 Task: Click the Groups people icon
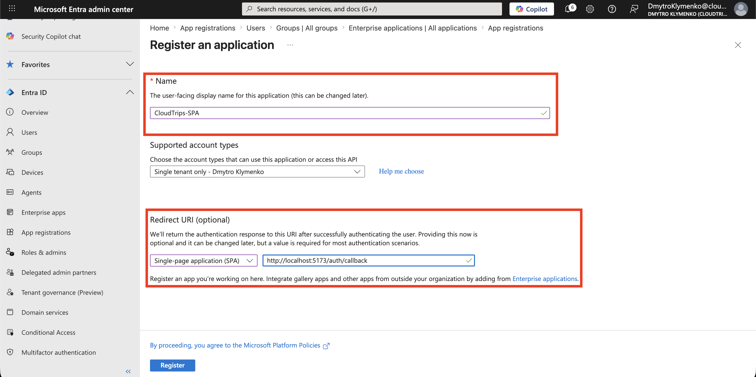pos(10,152)
